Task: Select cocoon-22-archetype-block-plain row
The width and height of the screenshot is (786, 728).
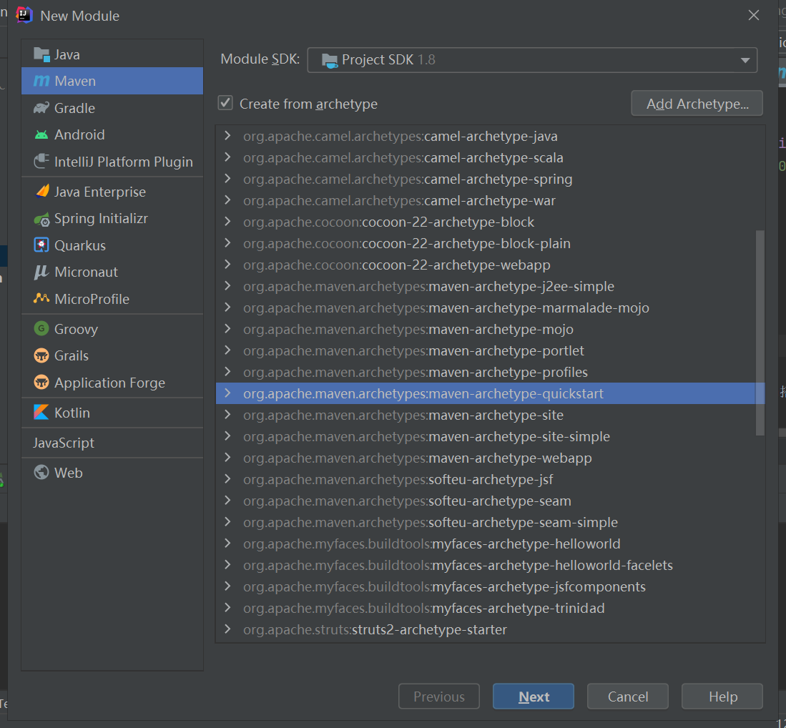Action: click(490, 243)
